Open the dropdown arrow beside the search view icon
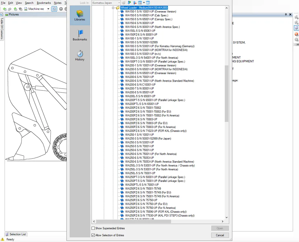The image size is (299, 242). tap(144, 3)
